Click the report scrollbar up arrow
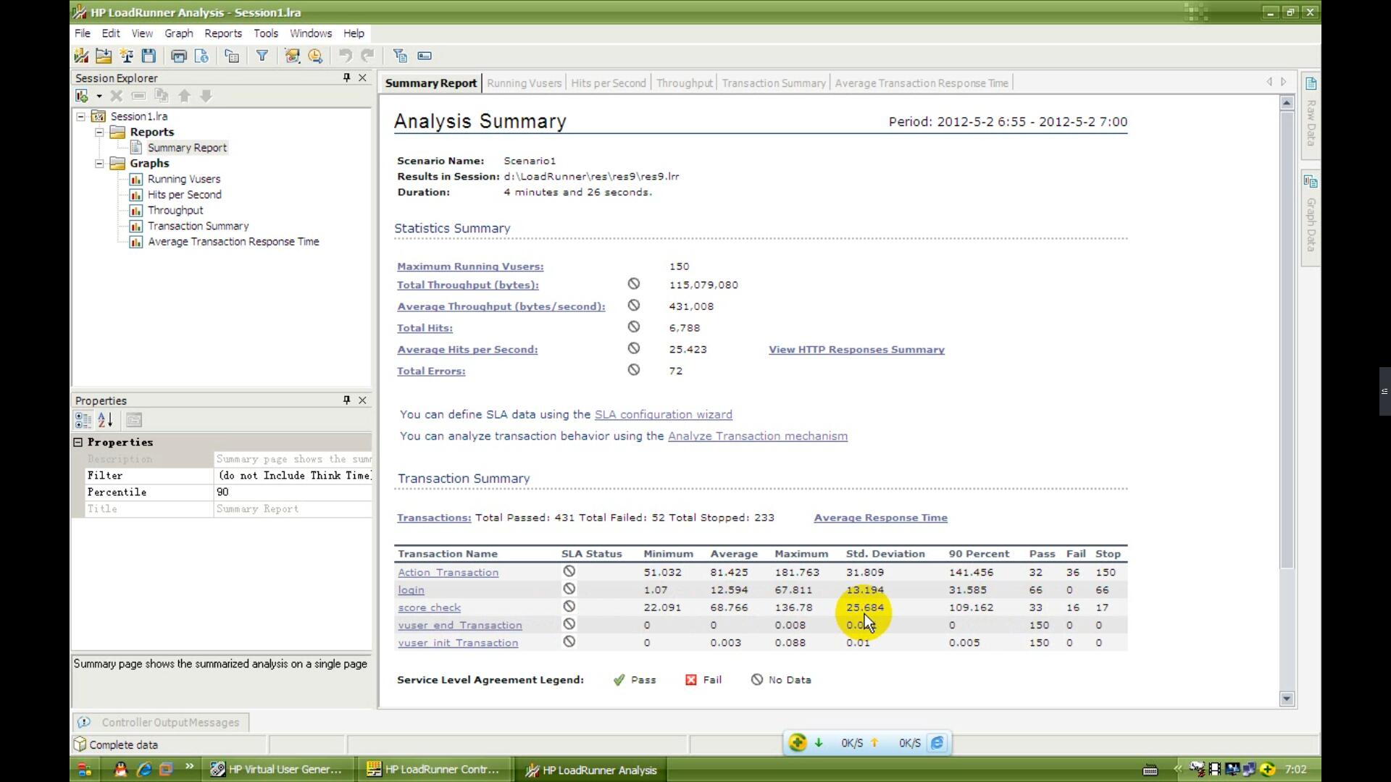 pyautogui.click(x=1287, y=103)
